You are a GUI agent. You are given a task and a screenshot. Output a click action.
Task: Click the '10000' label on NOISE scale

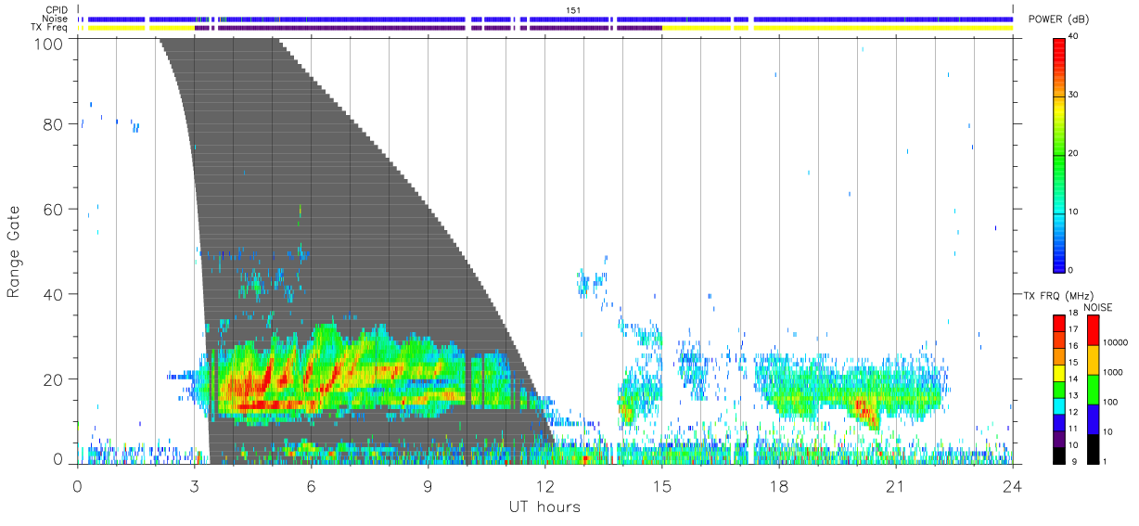click(x=1116, y=342)
